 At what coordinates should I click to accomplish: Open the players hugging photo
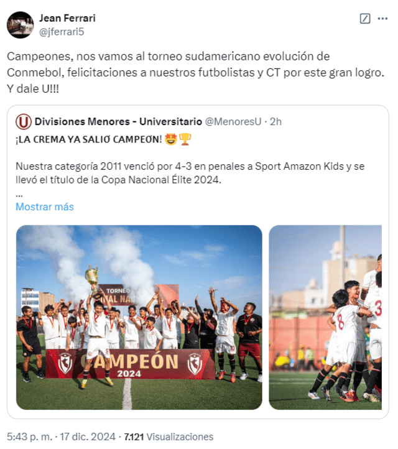click(x=325, y=317)
